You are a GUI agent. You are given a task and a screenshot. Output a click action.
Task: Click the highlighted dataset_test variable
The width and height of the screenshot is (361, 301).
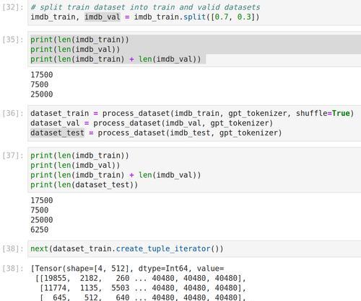(x=57, y=132)
